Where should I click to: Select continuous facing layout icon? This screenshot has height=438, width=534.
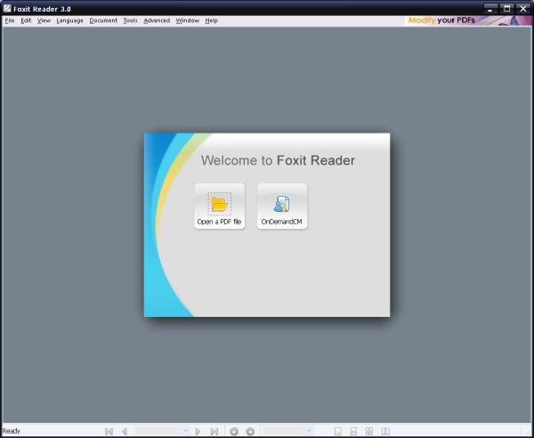369,432
